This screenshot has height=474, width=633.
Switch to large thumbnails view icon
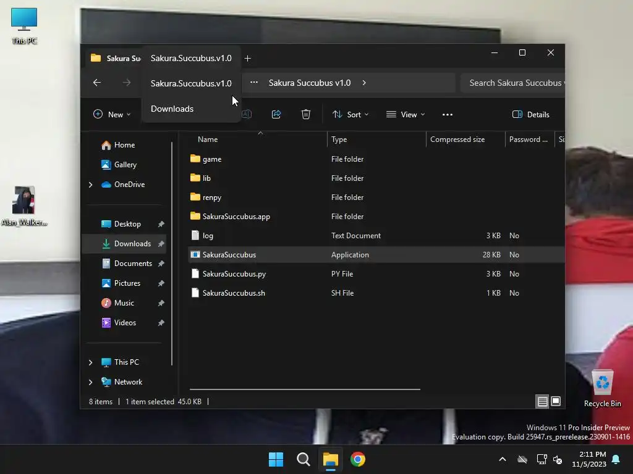click(x=556, y=401)
